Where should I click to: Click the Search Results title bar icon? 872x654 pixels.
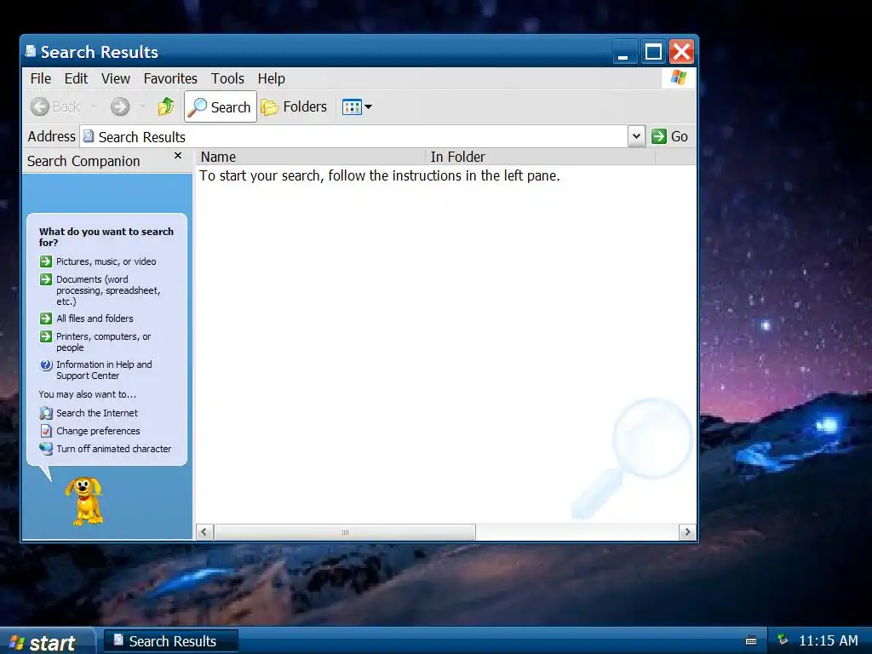[31, 51]
